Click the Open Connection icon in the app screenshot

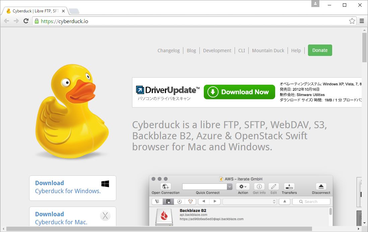coord(166,186)
